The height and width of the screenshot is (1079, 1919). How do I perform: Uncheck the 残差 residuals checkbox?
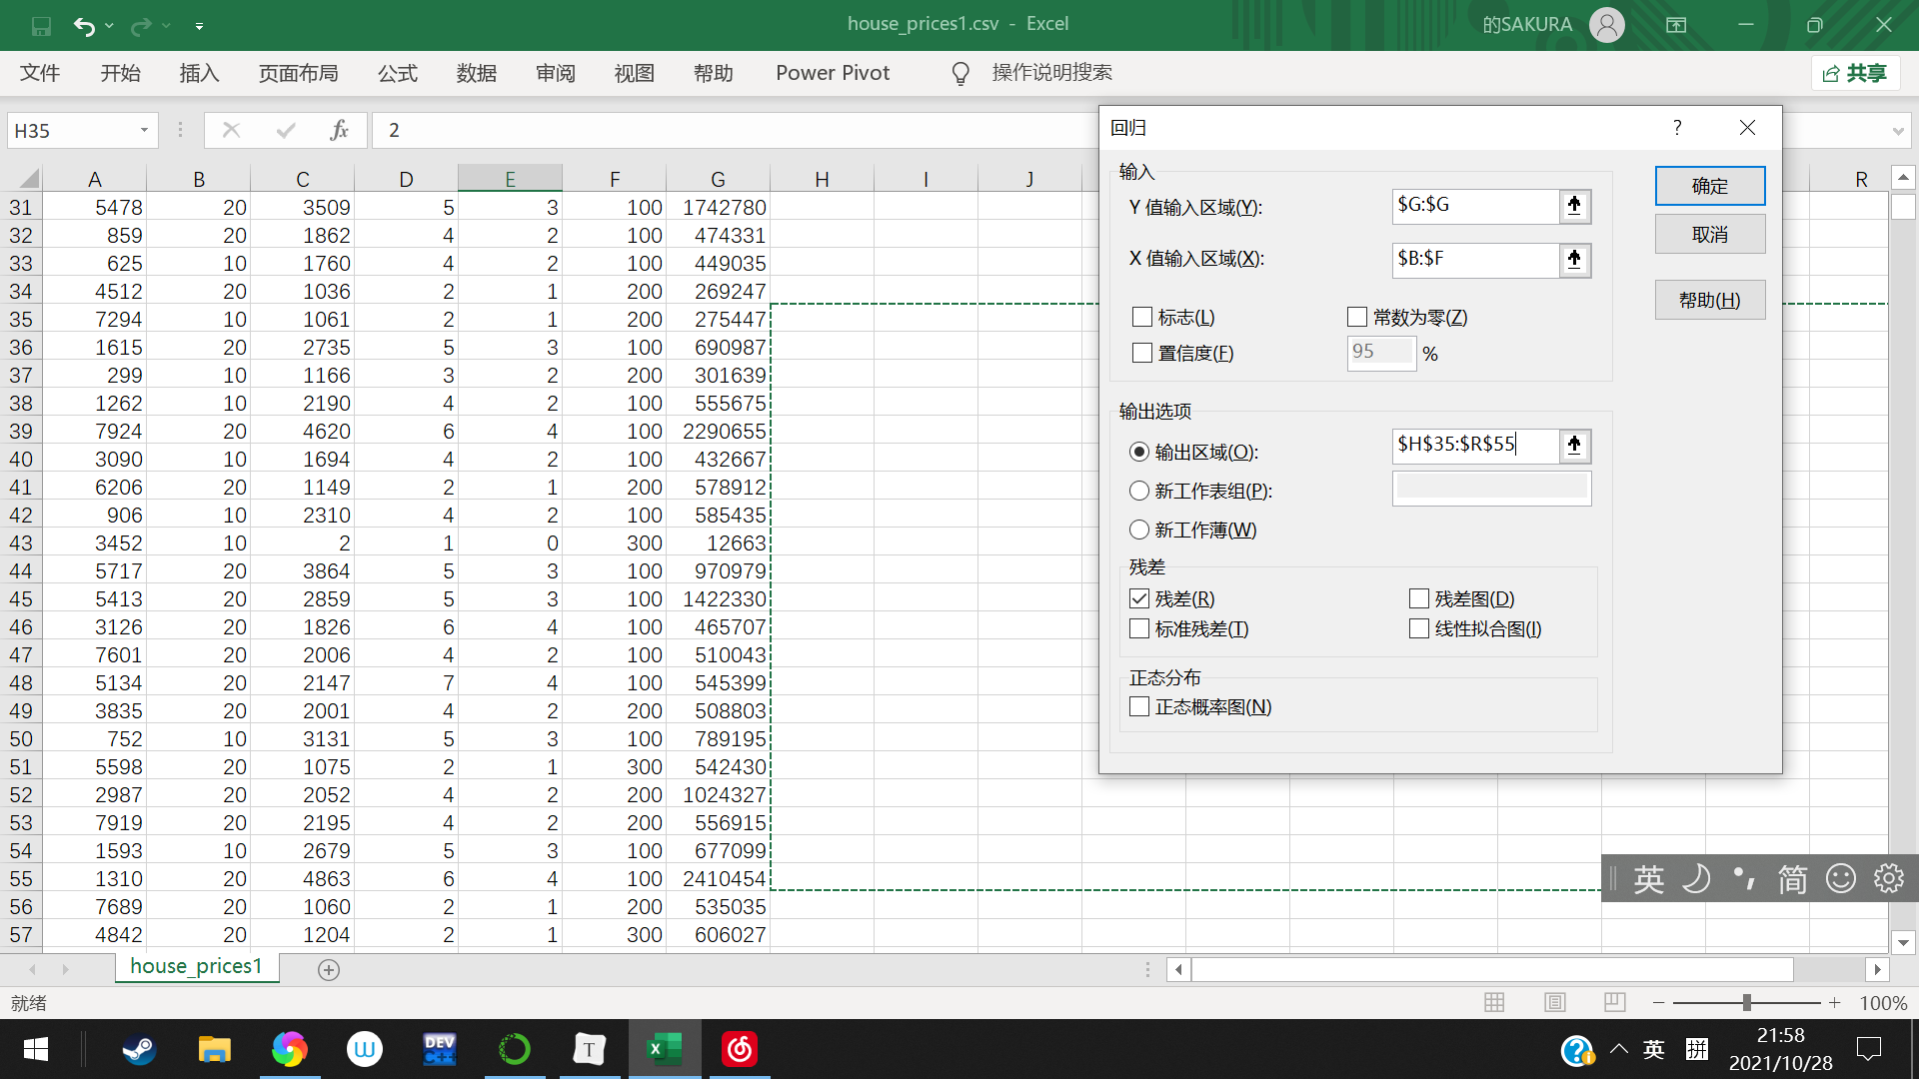click(1139, 598)
